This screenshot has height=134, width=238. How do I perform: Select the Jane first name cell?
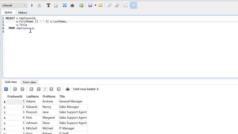(x=50, y=112)
